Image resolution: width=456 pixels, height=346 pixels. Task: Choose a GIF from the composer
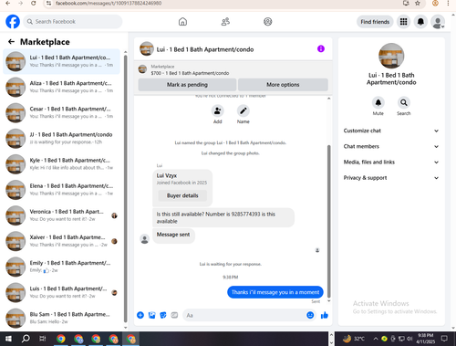pyautogui.click(x=174, y=315)
